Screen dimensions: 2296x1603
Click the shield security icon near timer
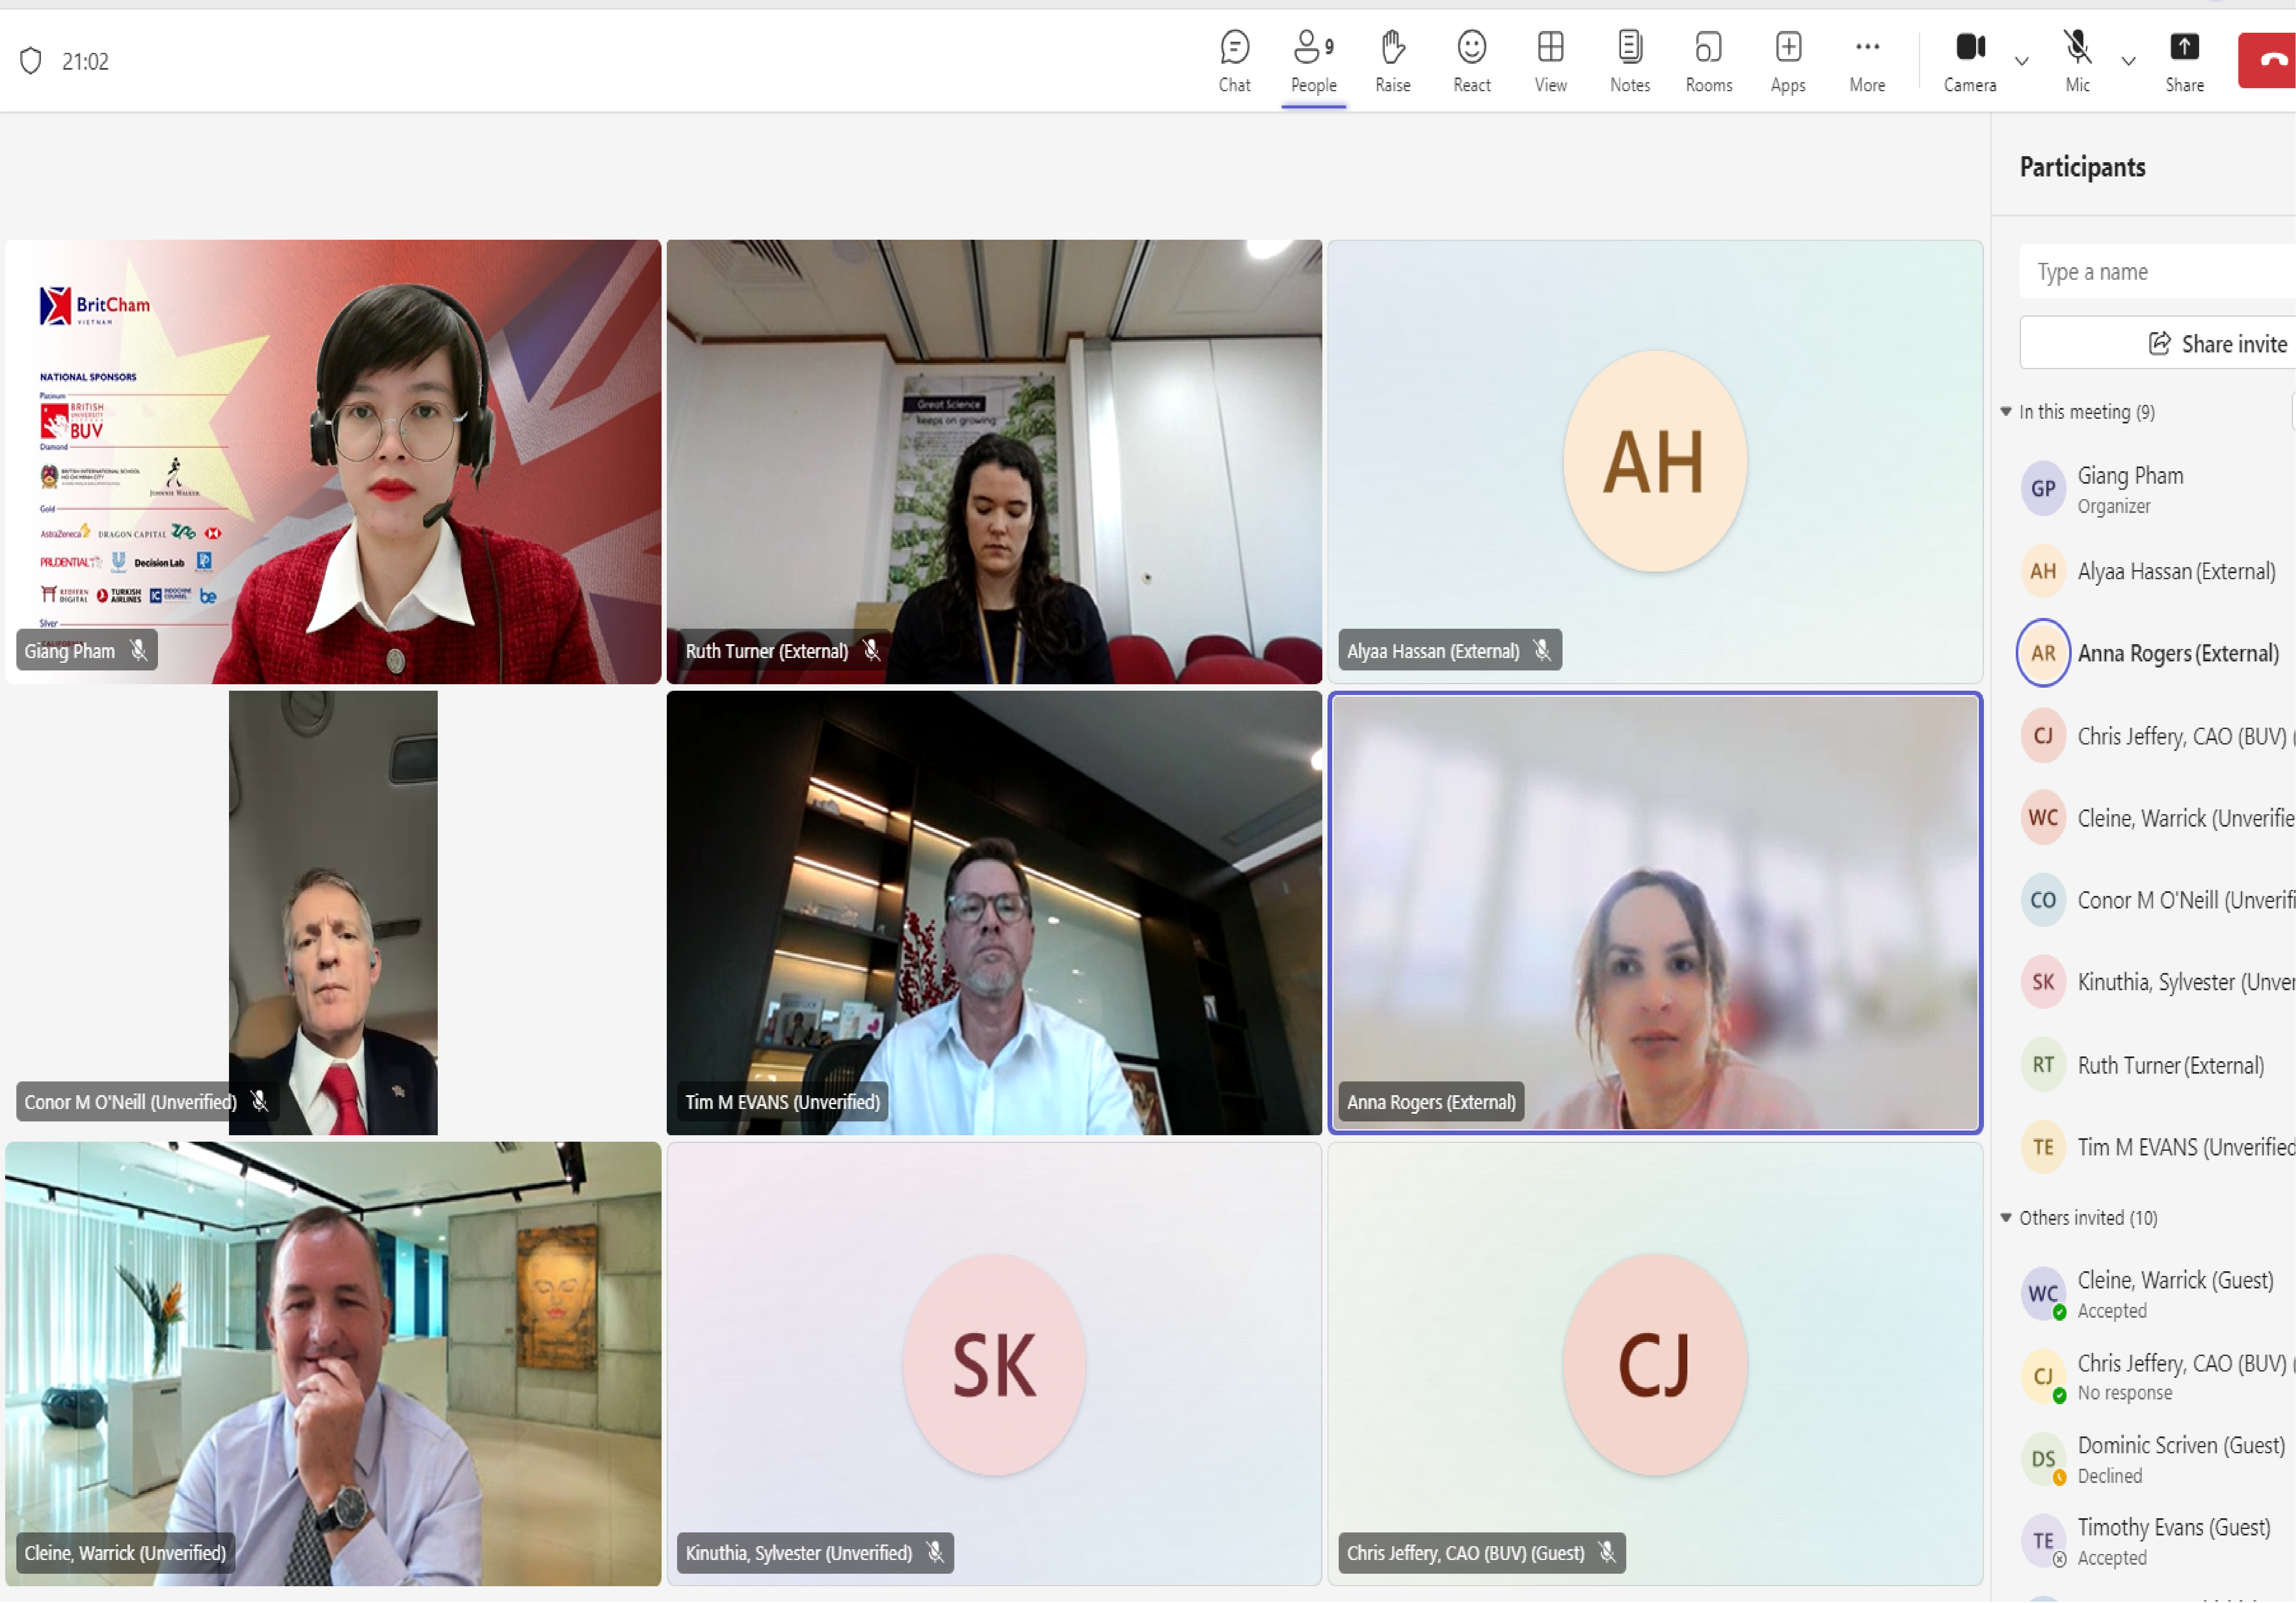[30, 61]
